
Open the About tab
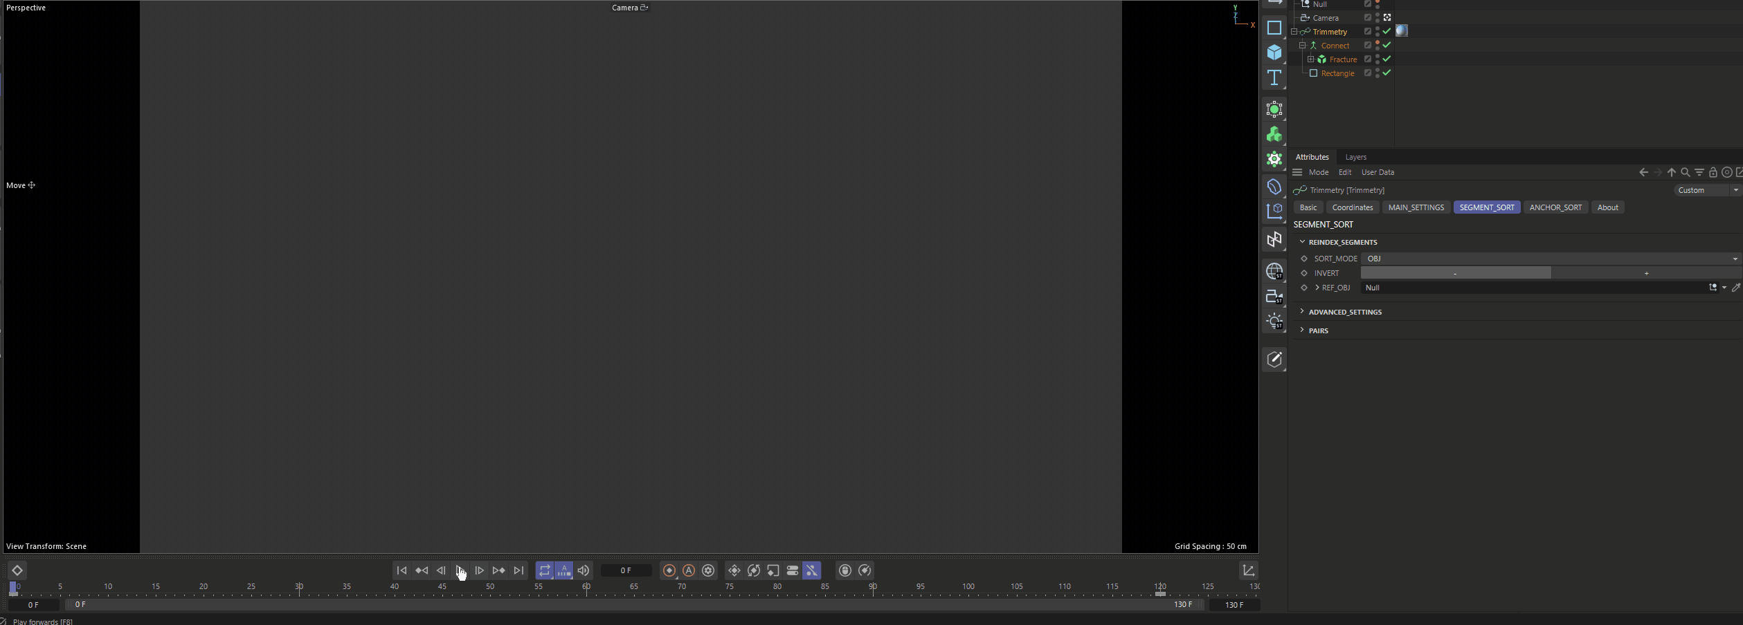coord(1607,207)
